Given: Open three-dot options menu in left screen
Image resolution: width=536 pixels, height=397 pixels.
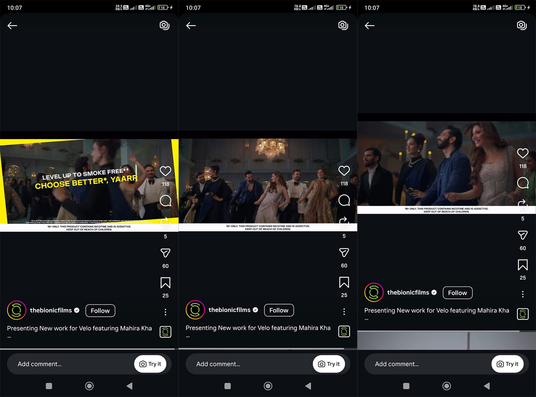Looking at the screenshot, I should pos(165,312).
